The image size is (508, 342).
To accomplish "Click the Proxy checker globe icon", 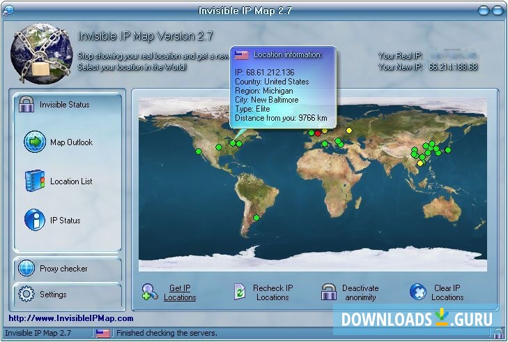I will click(x=26, y=268).
